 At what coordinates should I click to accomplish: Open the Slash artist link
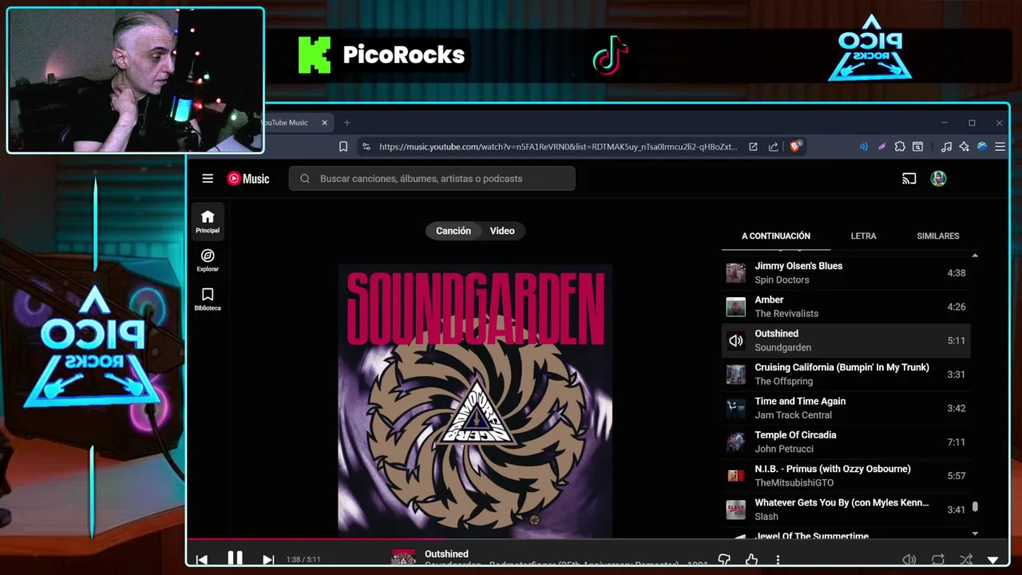pyautogui.click(x=766, y=517)
